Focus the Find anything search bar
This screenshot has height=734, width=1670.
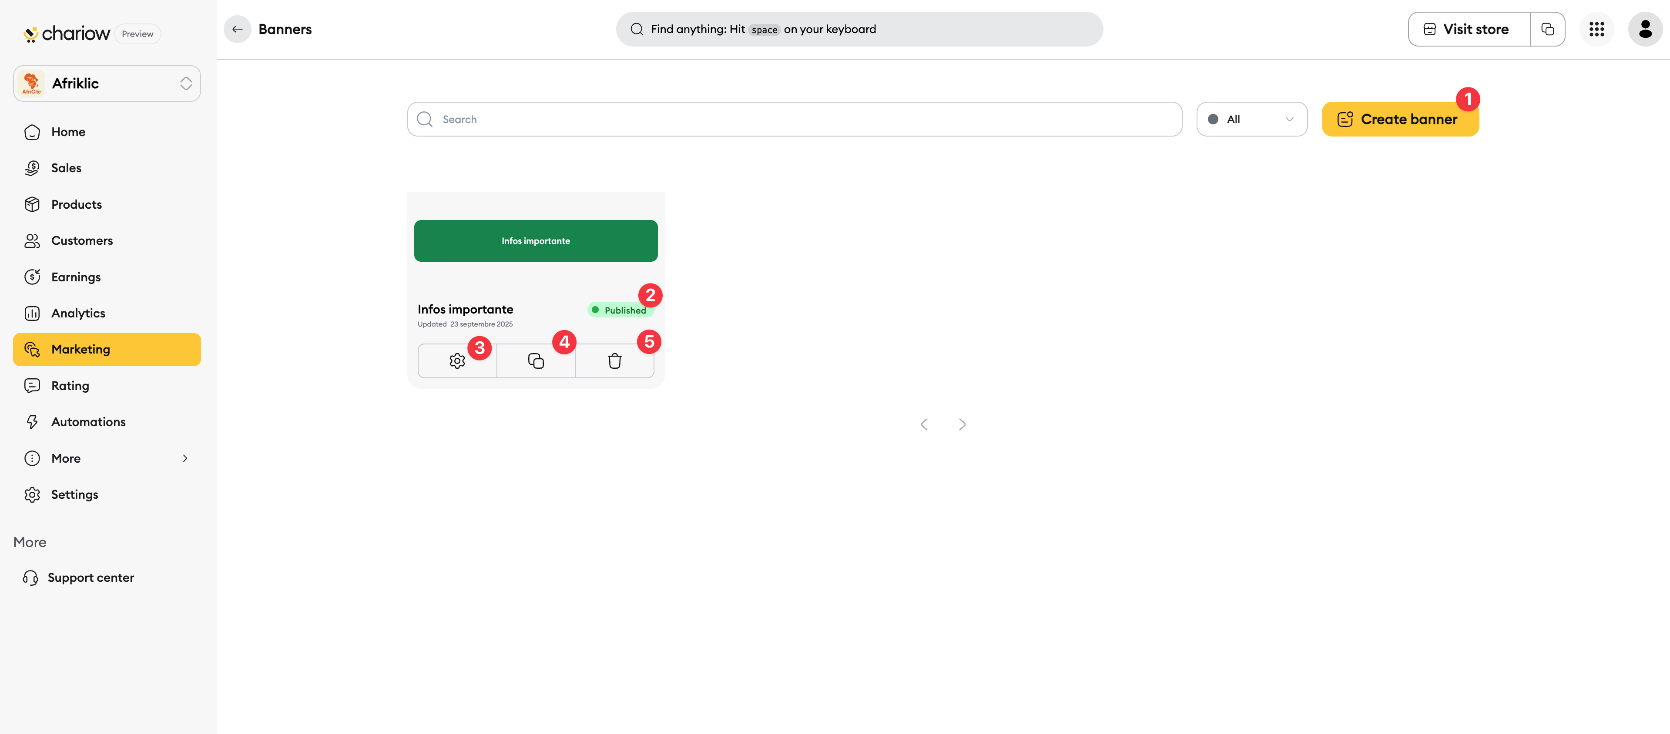point(859,29)
